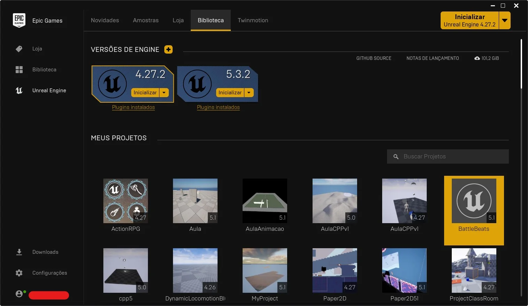Select the Paper2D51 project thumbnail

click(x=404, y=270)
